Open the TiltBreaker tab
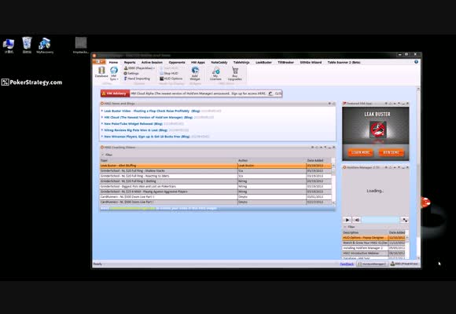Screen dimensions: 456x314 tap(286, 63)
